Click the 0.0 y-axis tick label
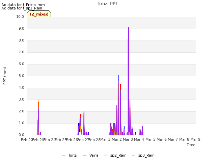 pos(21,135)
